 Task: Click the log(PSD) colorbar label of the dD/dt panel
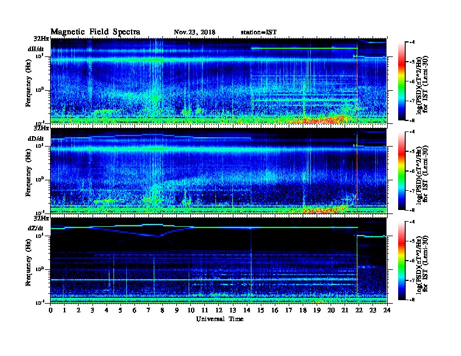(x=421, y=174)
